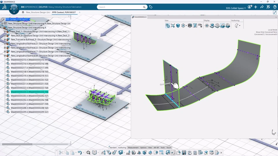Click the floppy disk save icon

[x=184, y=153]
